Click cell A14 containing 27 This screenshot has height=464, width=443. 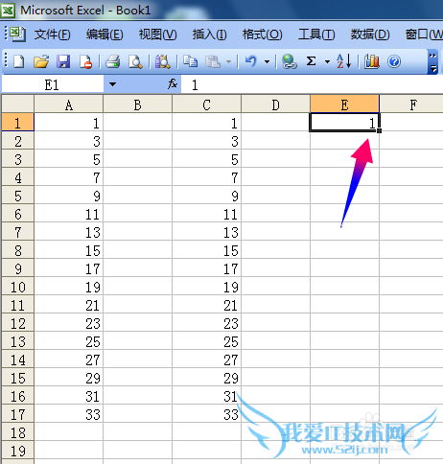(69, 360)
